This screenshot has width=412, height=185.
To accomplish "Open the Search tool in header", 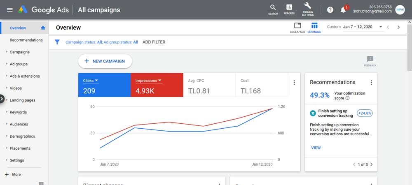I will click(x=273, y=9).
